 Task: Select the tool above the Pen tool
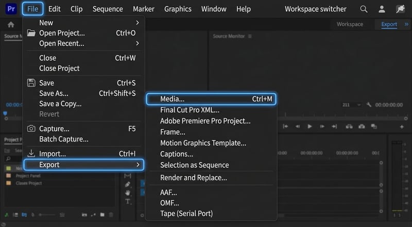coord(127,176)
